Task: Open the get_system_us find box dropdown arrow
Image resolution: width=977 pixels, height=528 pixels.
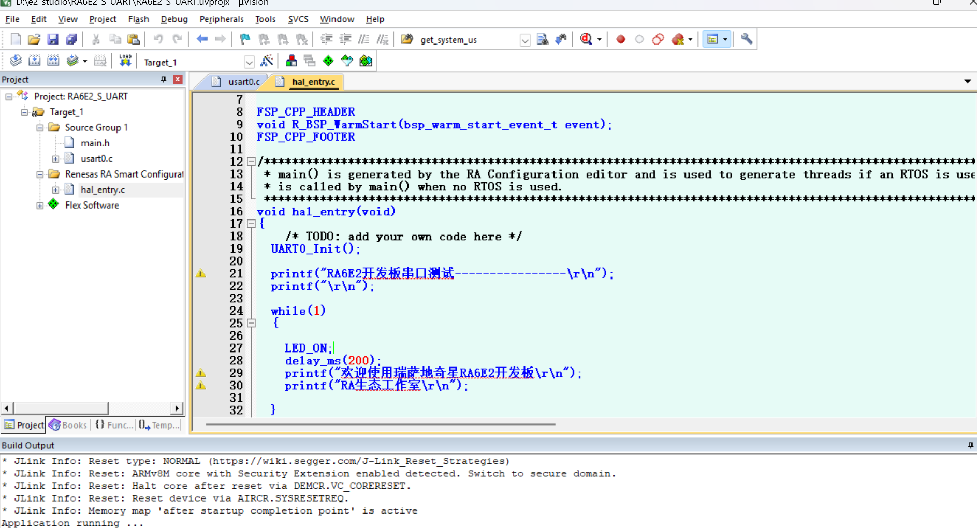Action: pos(524,40)
